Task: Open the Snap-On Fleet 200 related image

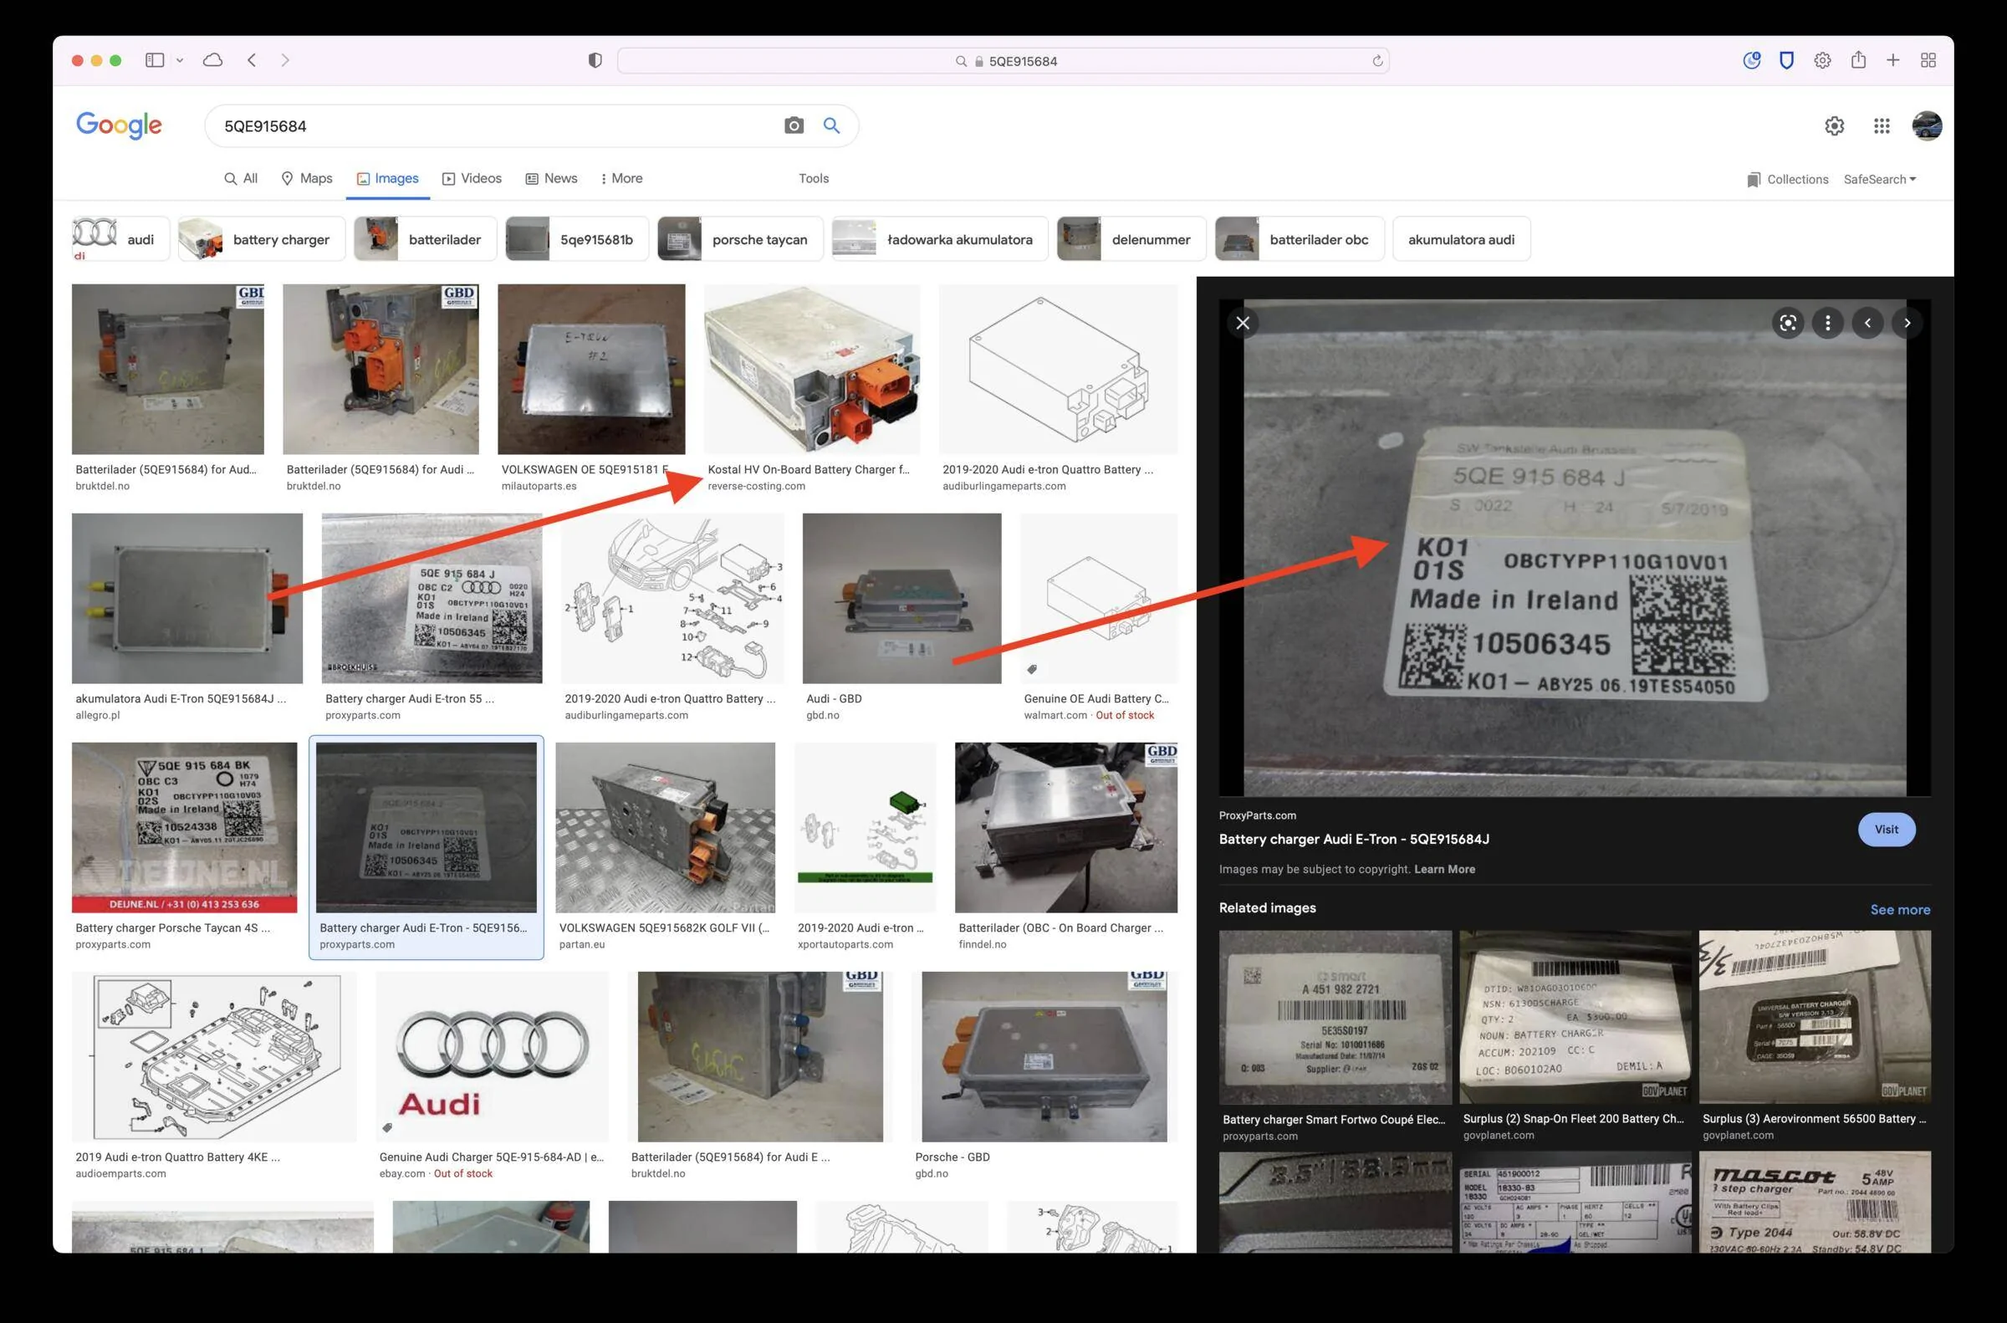Action: [x=1575, y=1017]
